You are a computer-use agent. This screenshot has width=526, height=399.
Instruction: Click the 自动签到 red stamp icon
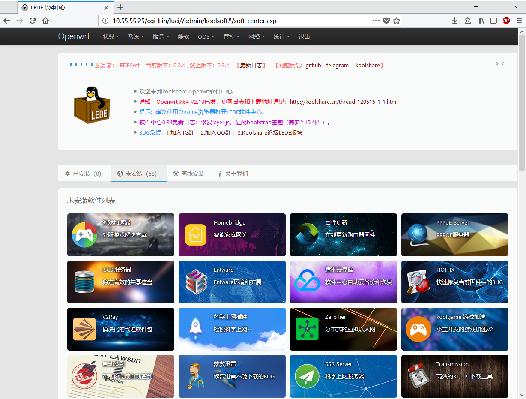tap(84, 375)
